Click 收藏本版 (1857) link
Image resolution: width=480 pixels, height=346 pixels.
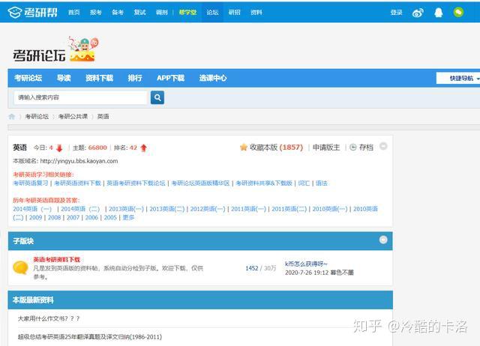point(276,148)
